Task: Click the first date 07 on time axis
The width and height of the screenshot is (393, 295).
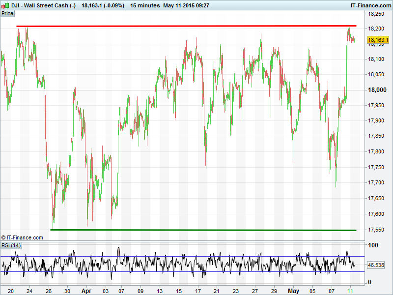Action: (x=121, y=291)
